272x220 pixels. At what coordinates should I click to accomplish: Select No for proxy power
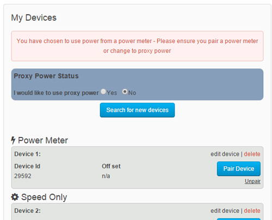(125, 92)
